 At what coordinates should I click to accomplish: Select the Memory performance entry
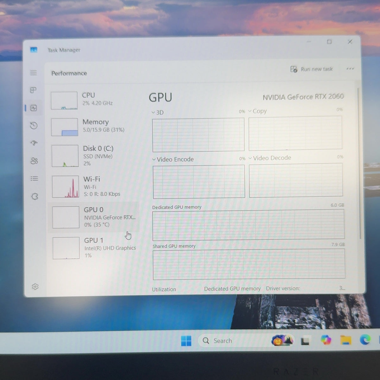(x=94, y=127)
